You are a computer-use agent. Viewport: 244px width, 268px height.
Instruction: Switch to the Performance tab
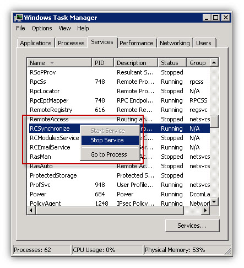coord(137,43)
